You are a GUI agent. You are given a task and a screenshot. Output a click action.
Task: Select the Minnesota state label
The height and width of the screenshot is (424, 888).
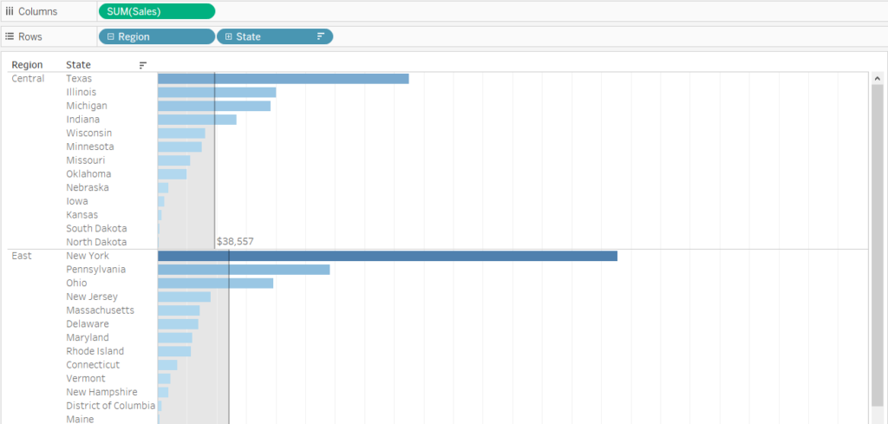click(89, 147)
